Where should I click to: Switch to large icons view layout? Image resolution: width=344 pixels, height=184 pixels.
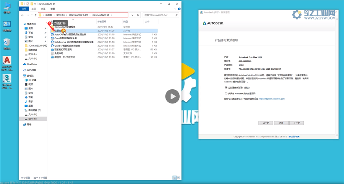tap(178, 178)
